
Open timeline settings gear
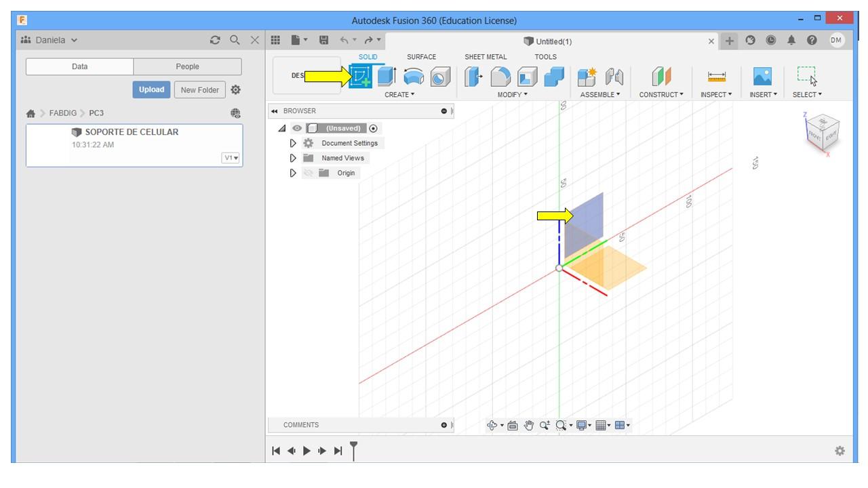pos(840,451)
